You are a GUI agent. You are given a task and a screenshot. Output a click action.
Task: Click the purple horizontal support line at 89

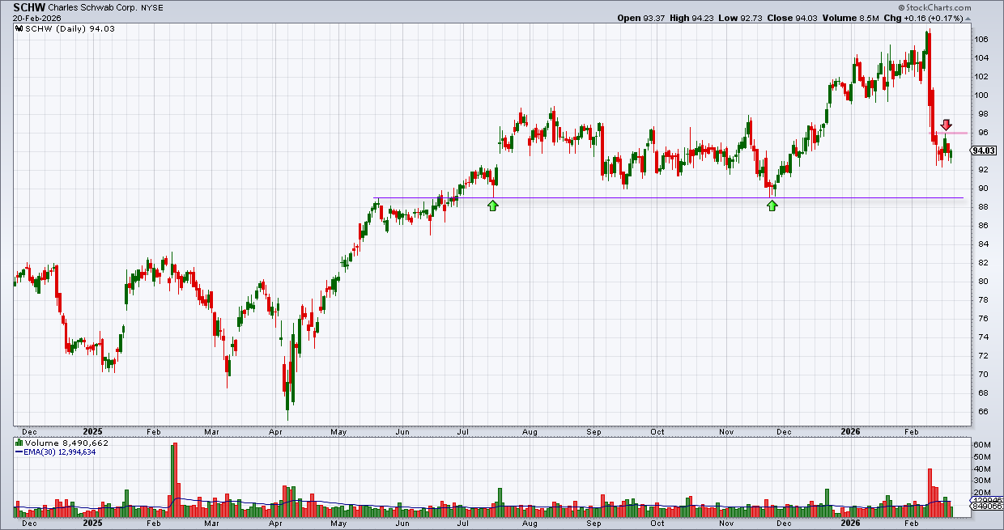tap(669, 197)
